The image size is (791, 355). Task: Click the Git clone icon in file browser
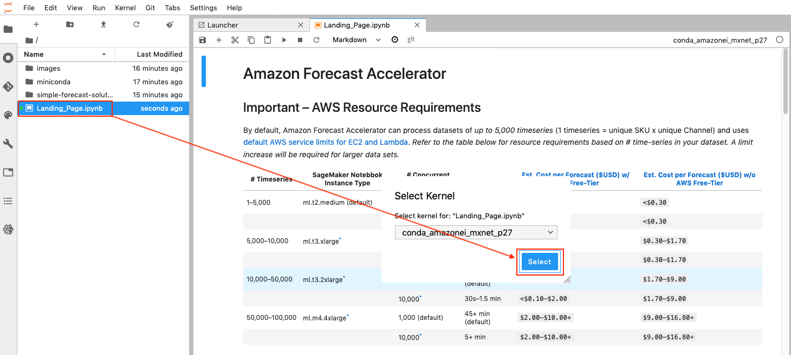coord(170,24)
